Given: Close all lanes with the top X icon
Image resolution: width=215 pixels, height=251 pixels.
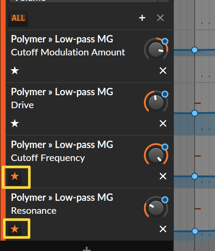Looking at the screenshot, I should click(160, 18).
